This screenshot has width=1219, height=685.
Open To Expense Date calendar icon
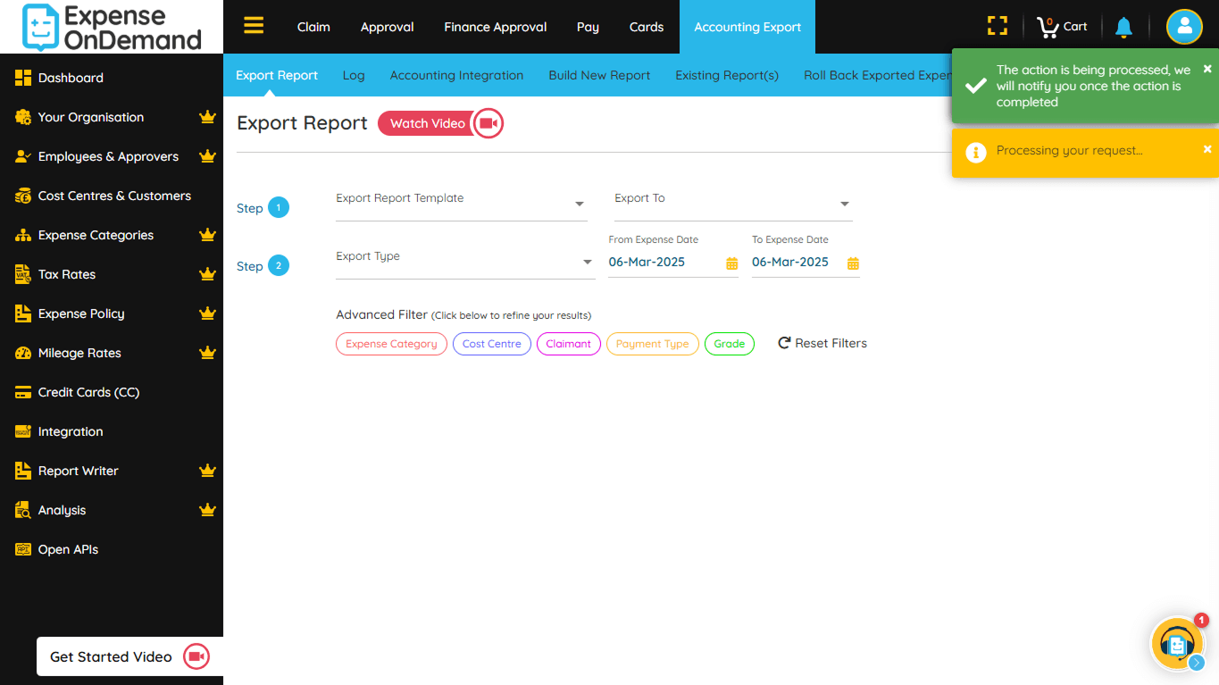[x=853, y=263]
